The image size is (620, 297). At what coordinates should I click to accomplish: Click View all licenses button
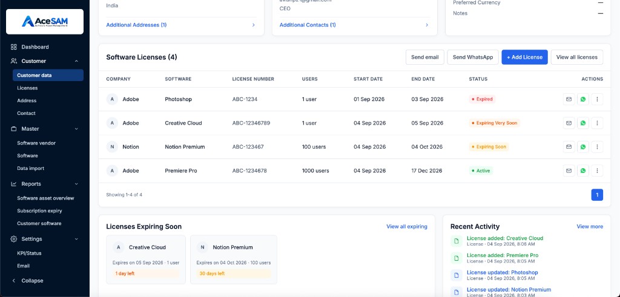point(577,57)
